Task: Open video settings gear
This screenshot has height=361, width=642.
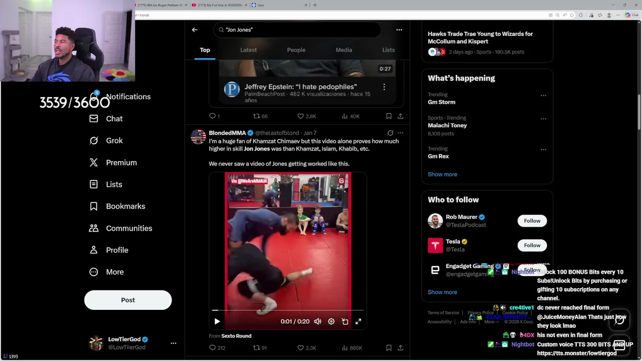Action: pos(331,321)
